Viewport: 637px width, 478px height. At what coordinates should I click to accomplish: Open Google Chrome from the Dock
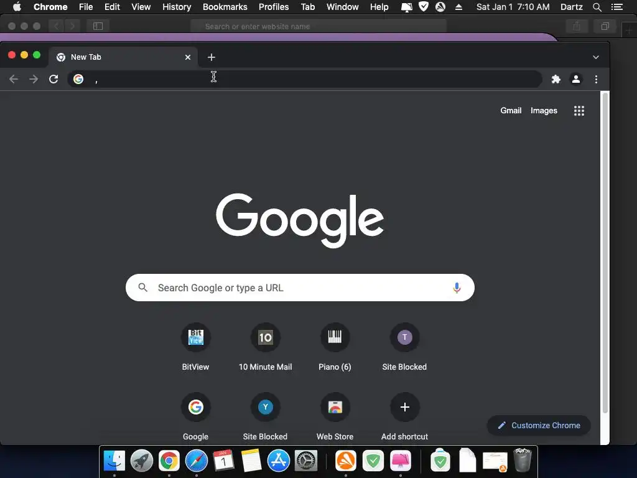169,461
